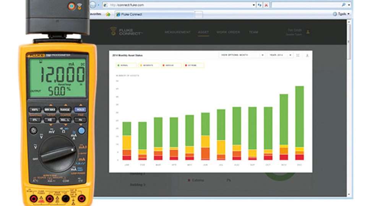Viewport: 367px width, 206px height.
Task: Click the vertical scrollbar thumb
Action: pos(349,42)
